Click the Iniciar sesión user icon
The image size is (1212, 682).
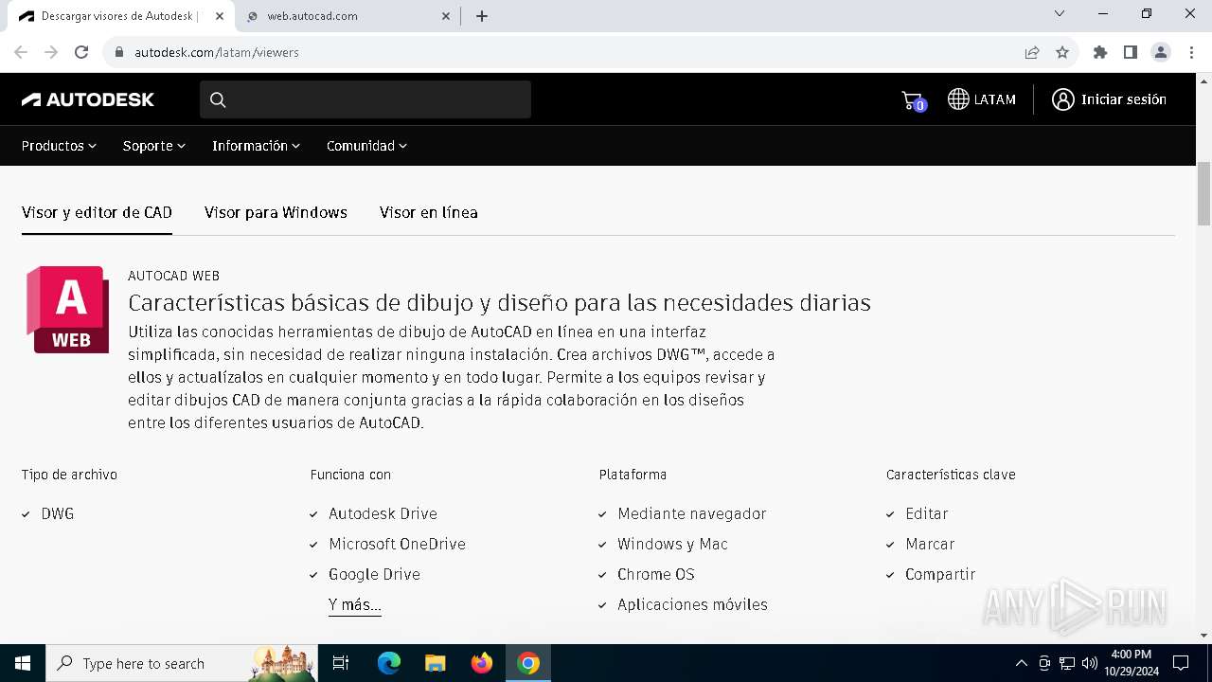1063,99
